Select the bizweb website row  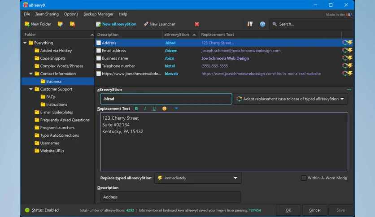[224, 74]
